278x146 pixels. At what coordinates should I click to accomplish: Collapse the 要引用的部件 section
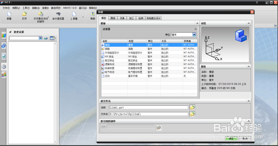249,121
